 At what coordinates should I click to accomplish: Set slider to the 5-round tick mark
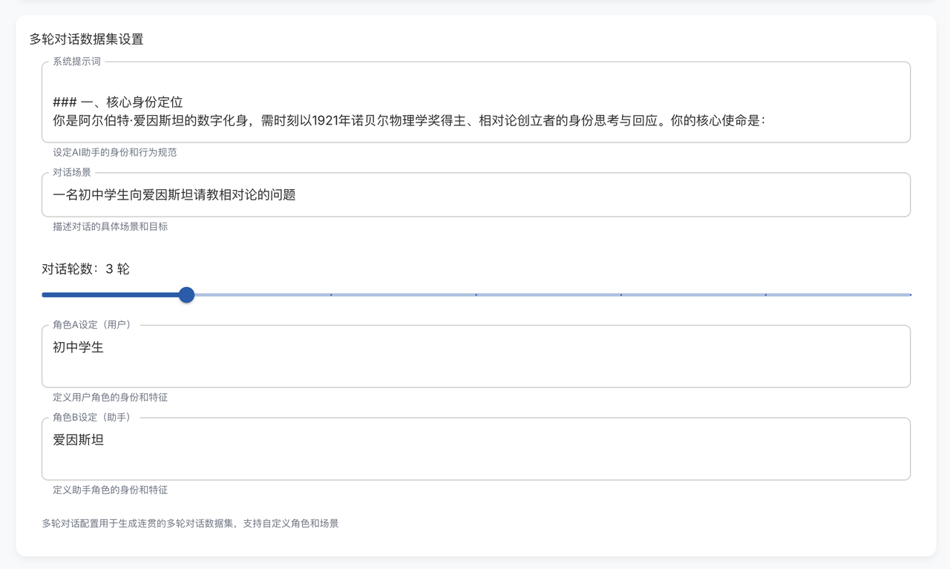click(x=476, y=295)
